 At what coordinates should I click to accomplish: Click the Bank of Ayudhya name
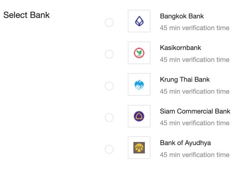pos(185,143)
